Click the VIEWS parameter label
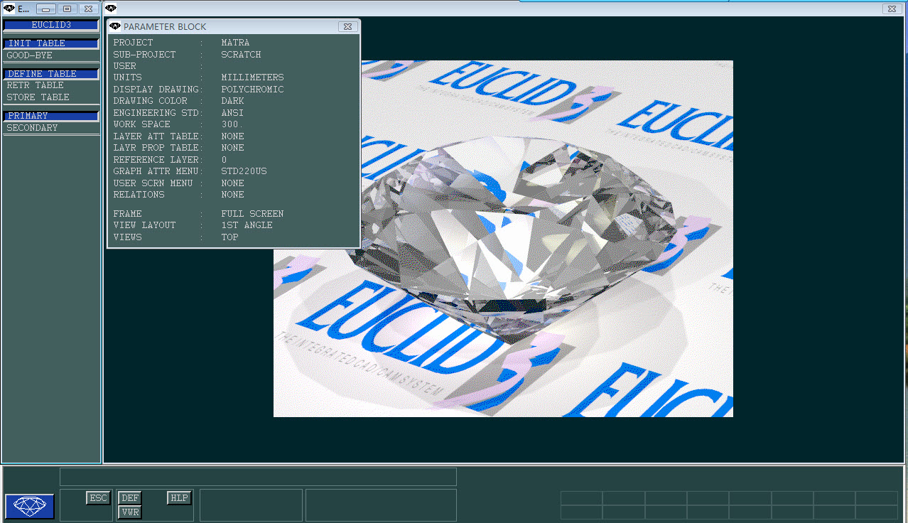Viewport: 908px width, 523px height. 128,237
